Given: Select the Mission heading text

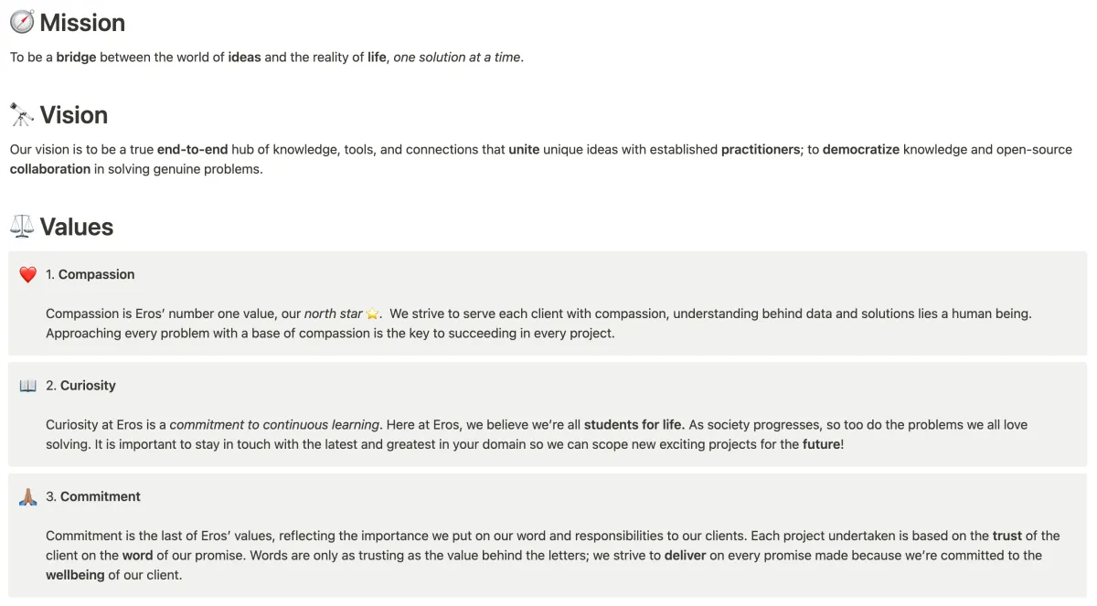Looking at the screenshot, I should coord(82,23).
